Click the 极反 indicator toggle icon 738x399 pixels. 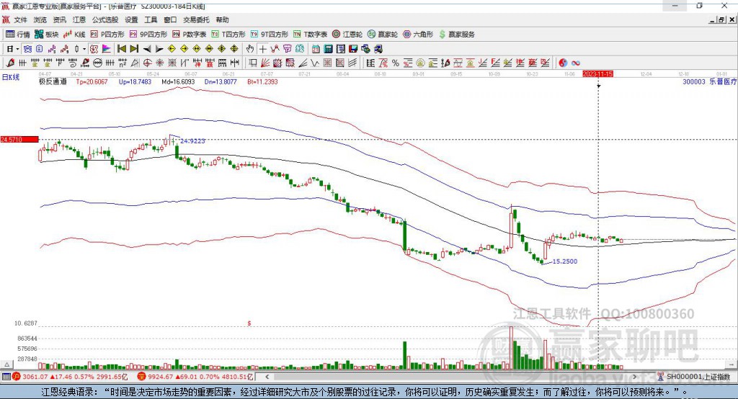point(94,49)
